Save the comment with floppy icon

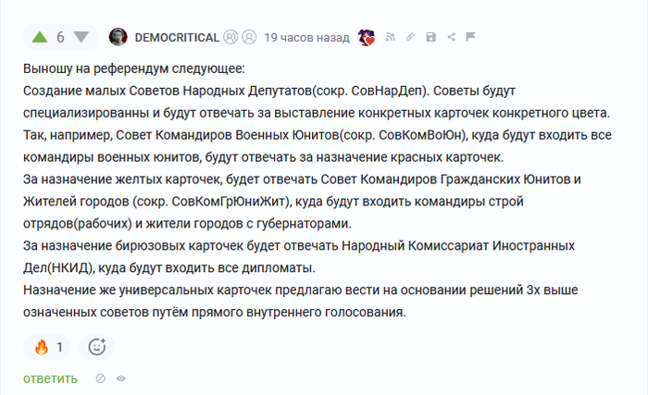tap(430, 37)
